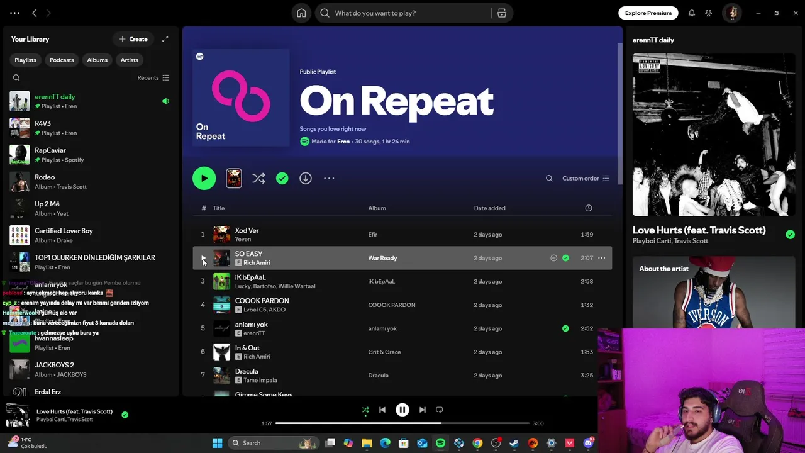This screenshot has height=453, width=805.
Task: Toggle liked checkmark in Now Playing panel
Action: coord(790,235)
